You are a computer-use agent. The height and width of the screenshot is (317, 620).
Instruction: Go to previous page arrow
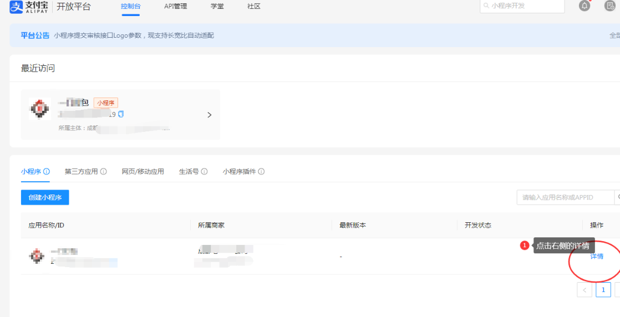click(585, 290)
